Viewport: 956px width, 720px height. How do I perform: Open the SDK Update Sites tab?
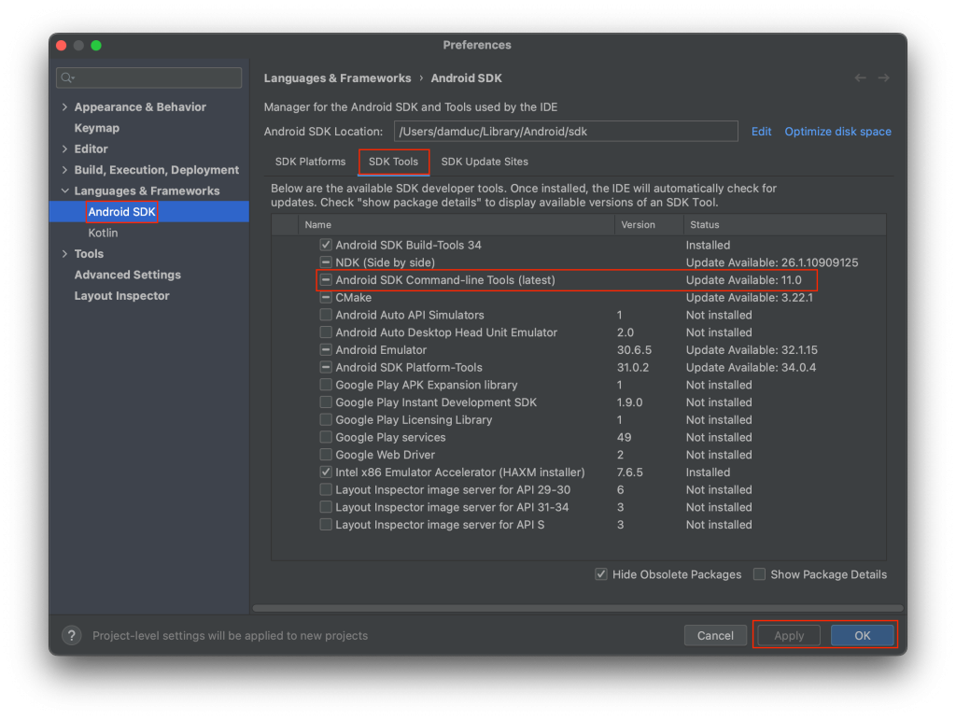(x=485, y=162)
